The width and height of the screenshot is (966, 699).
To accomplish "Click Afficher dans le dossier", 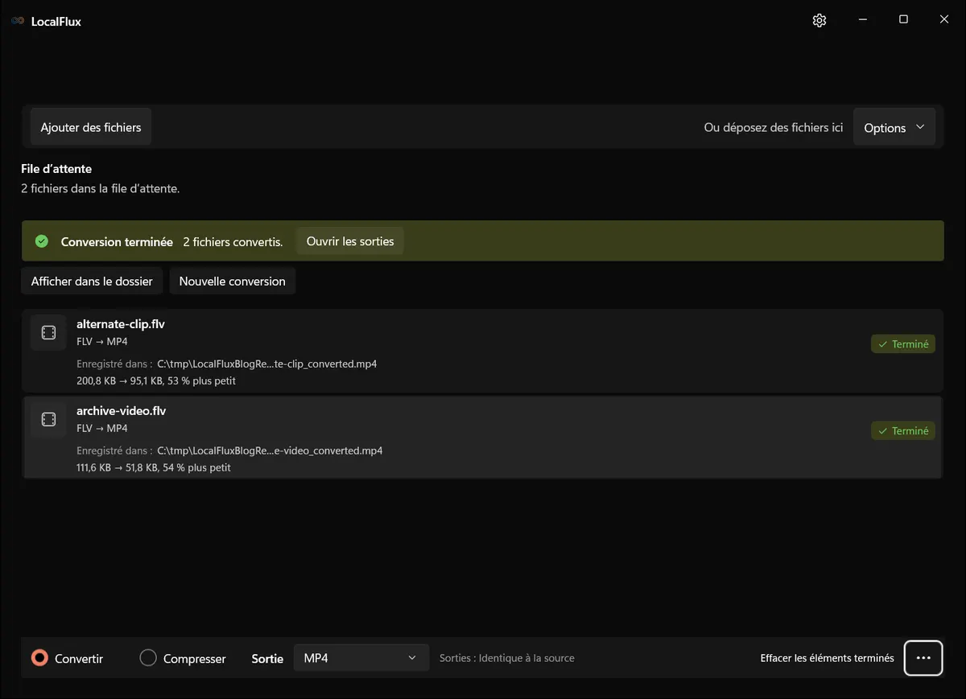I will click(x=92, y=282).
